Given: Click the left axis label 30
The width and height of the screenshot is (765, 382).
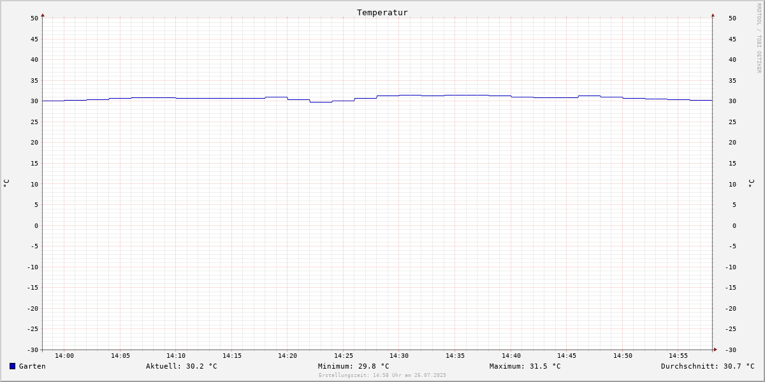Looking at the screenshot, I should pyautogui.click(x=34, y=101).
